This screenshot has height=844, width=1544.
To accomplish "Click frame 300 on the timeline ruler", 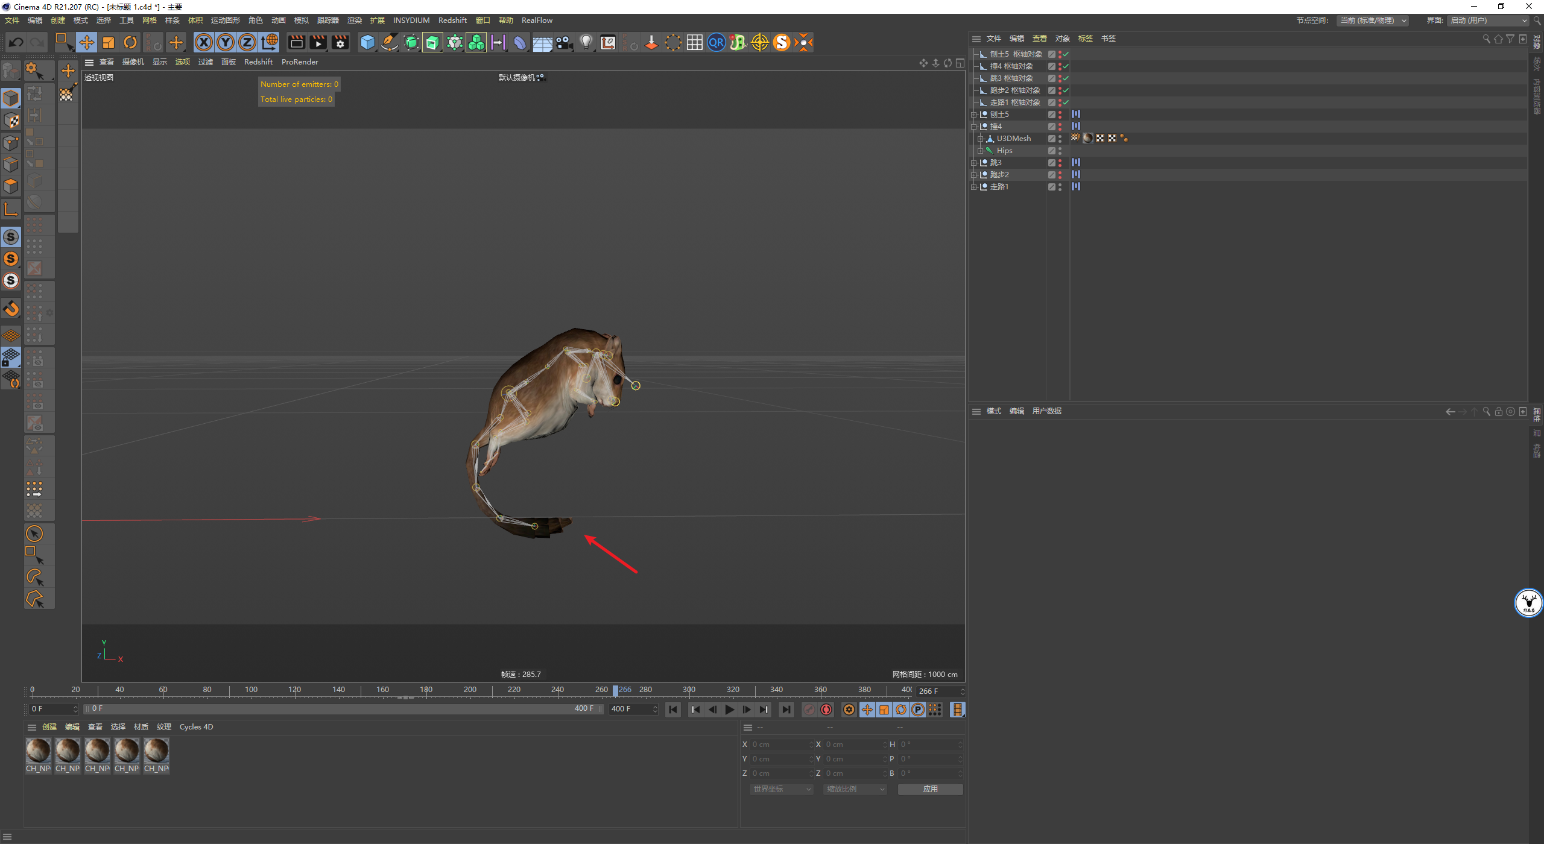I will (x=689, y=690).
